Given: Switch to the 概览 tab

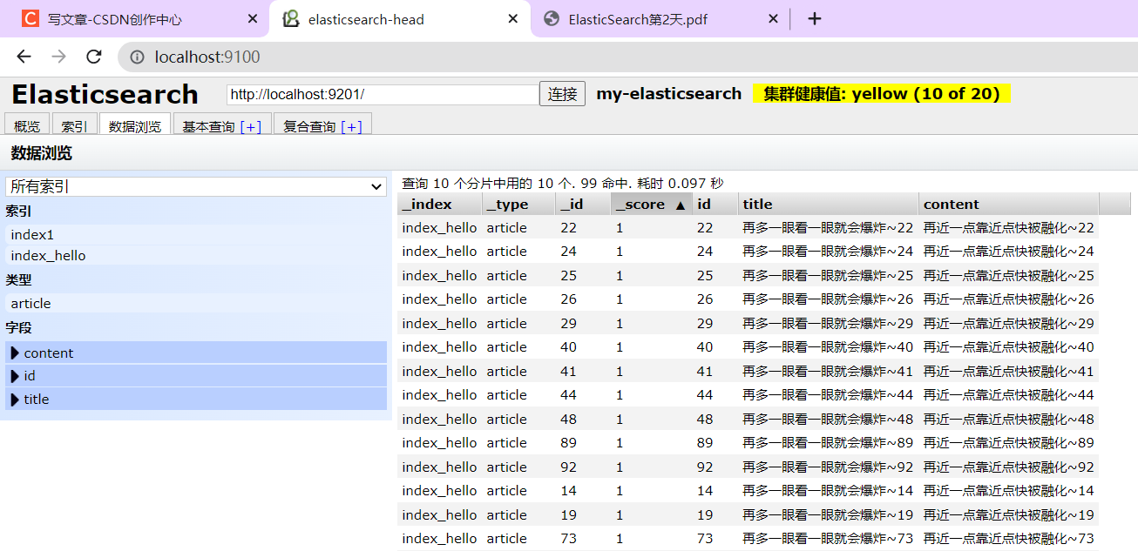Looking at the screenshot, I should [x=27, y=126].
